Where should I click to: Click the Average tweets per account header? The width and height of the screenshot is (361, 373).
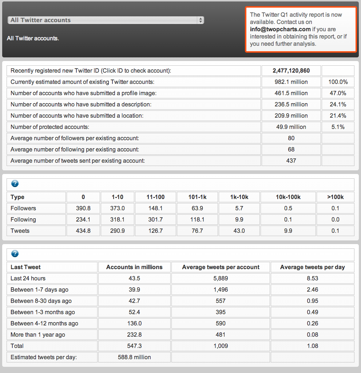(221, 267)
